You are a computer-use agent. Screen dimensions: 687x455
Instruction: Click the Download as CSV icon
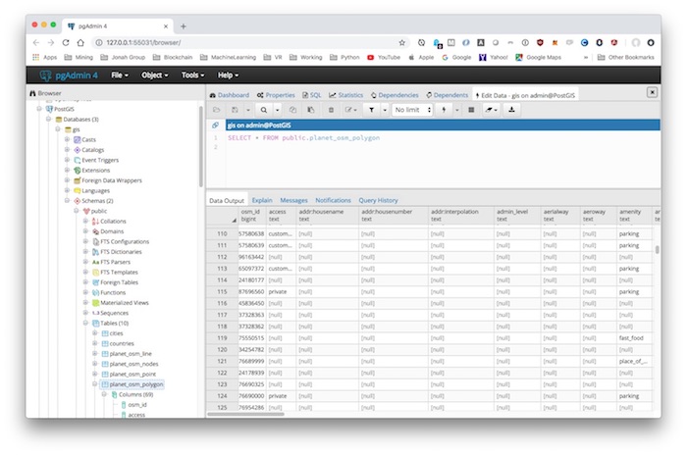[x=511, y=110]
